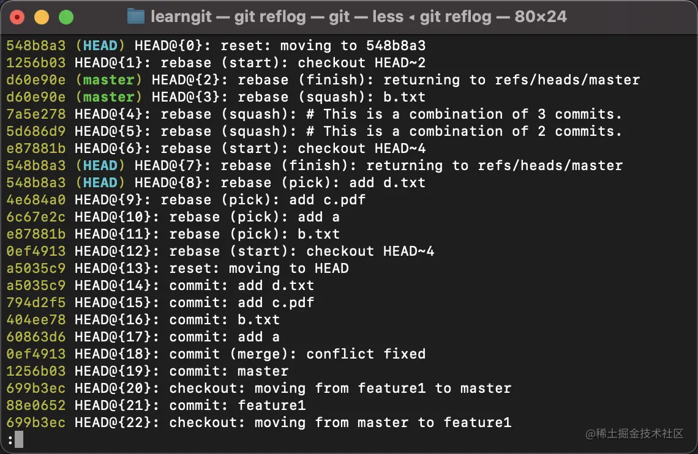Select hash 699b3ec on the bottom line
Viewport: 698px width, 454px height.
point(36,422)
